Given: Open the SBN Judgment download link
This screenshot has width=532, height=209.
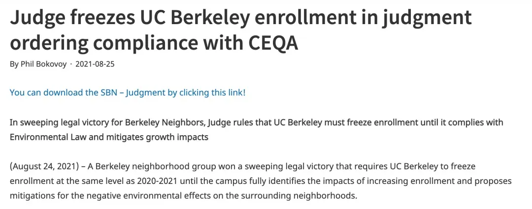Looking at the screenshot, I should point(127,92).
